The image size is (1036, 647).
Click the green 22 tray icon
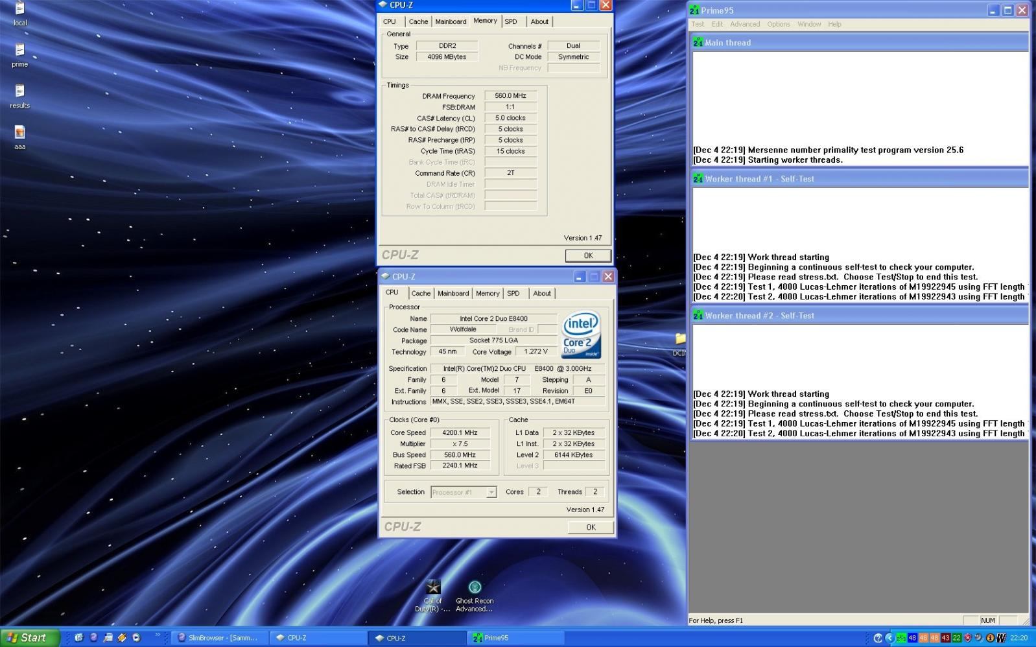point(956,639)
